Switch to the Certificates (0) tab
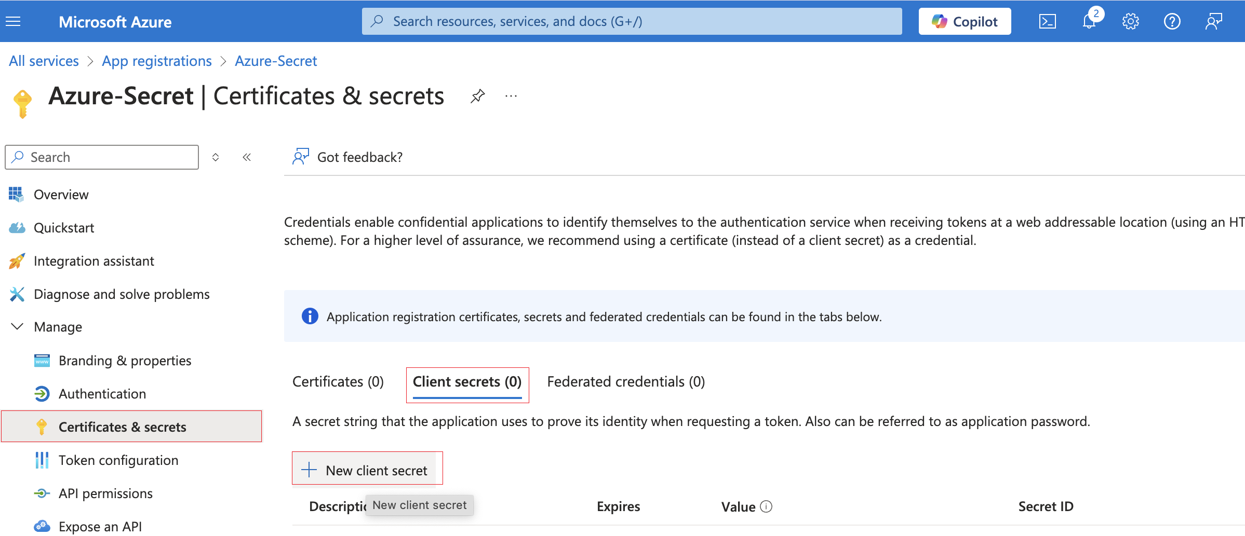This screenshot has height=536, width=1245. [x=338, y=382]
